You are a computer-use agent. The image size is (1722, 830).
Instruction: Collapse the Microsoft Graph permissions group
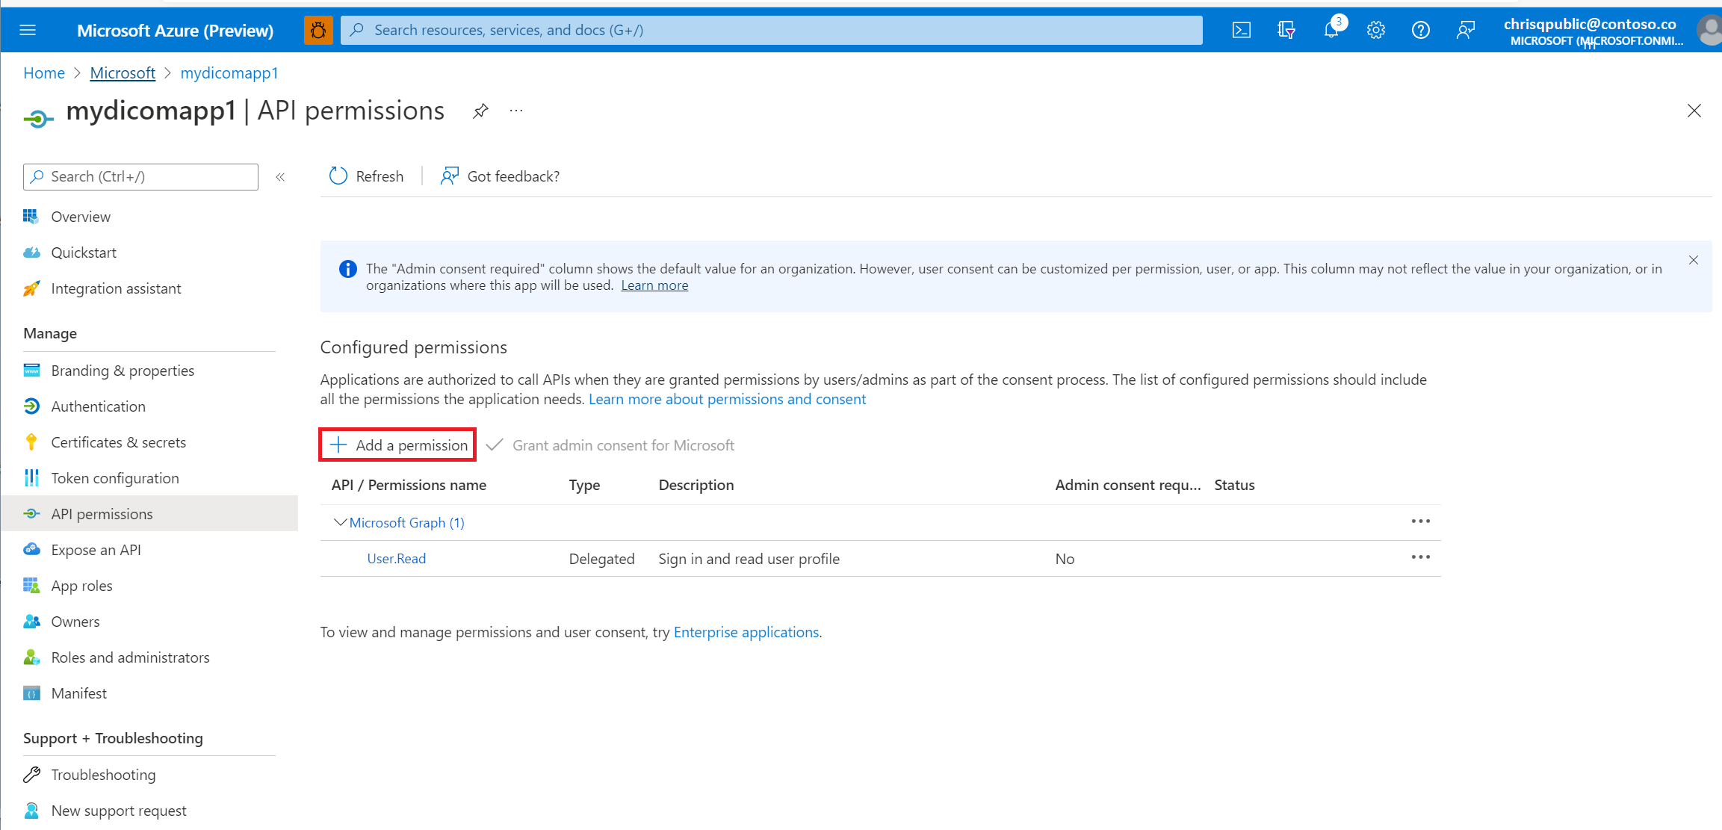340,522
